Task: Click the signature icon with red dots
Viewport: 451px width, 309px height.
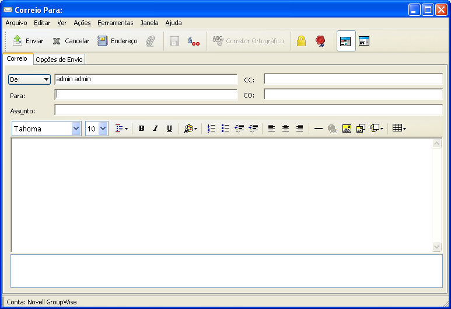Action: [194, 41]
